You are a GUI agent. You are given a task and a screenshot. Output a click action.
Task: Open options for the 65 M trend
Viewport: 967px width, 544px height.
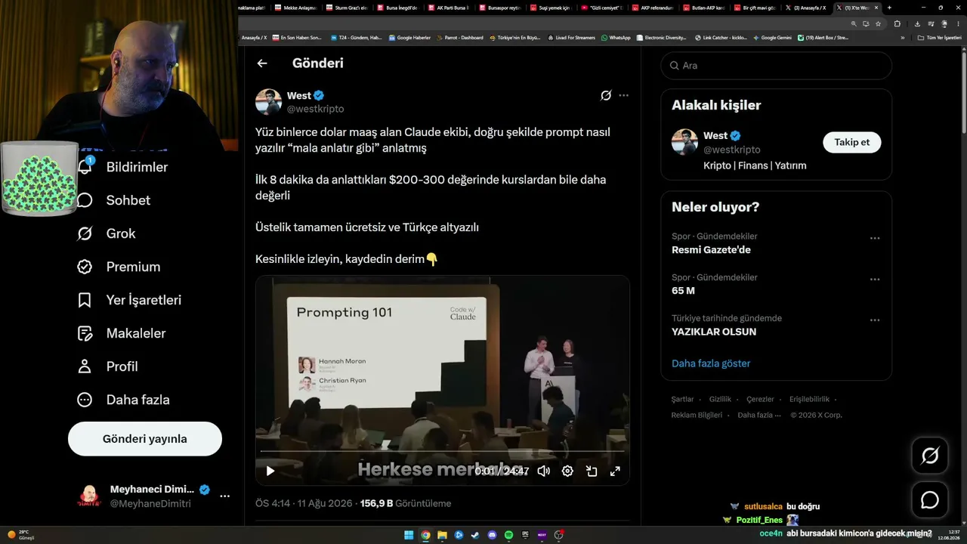(875, 279)
